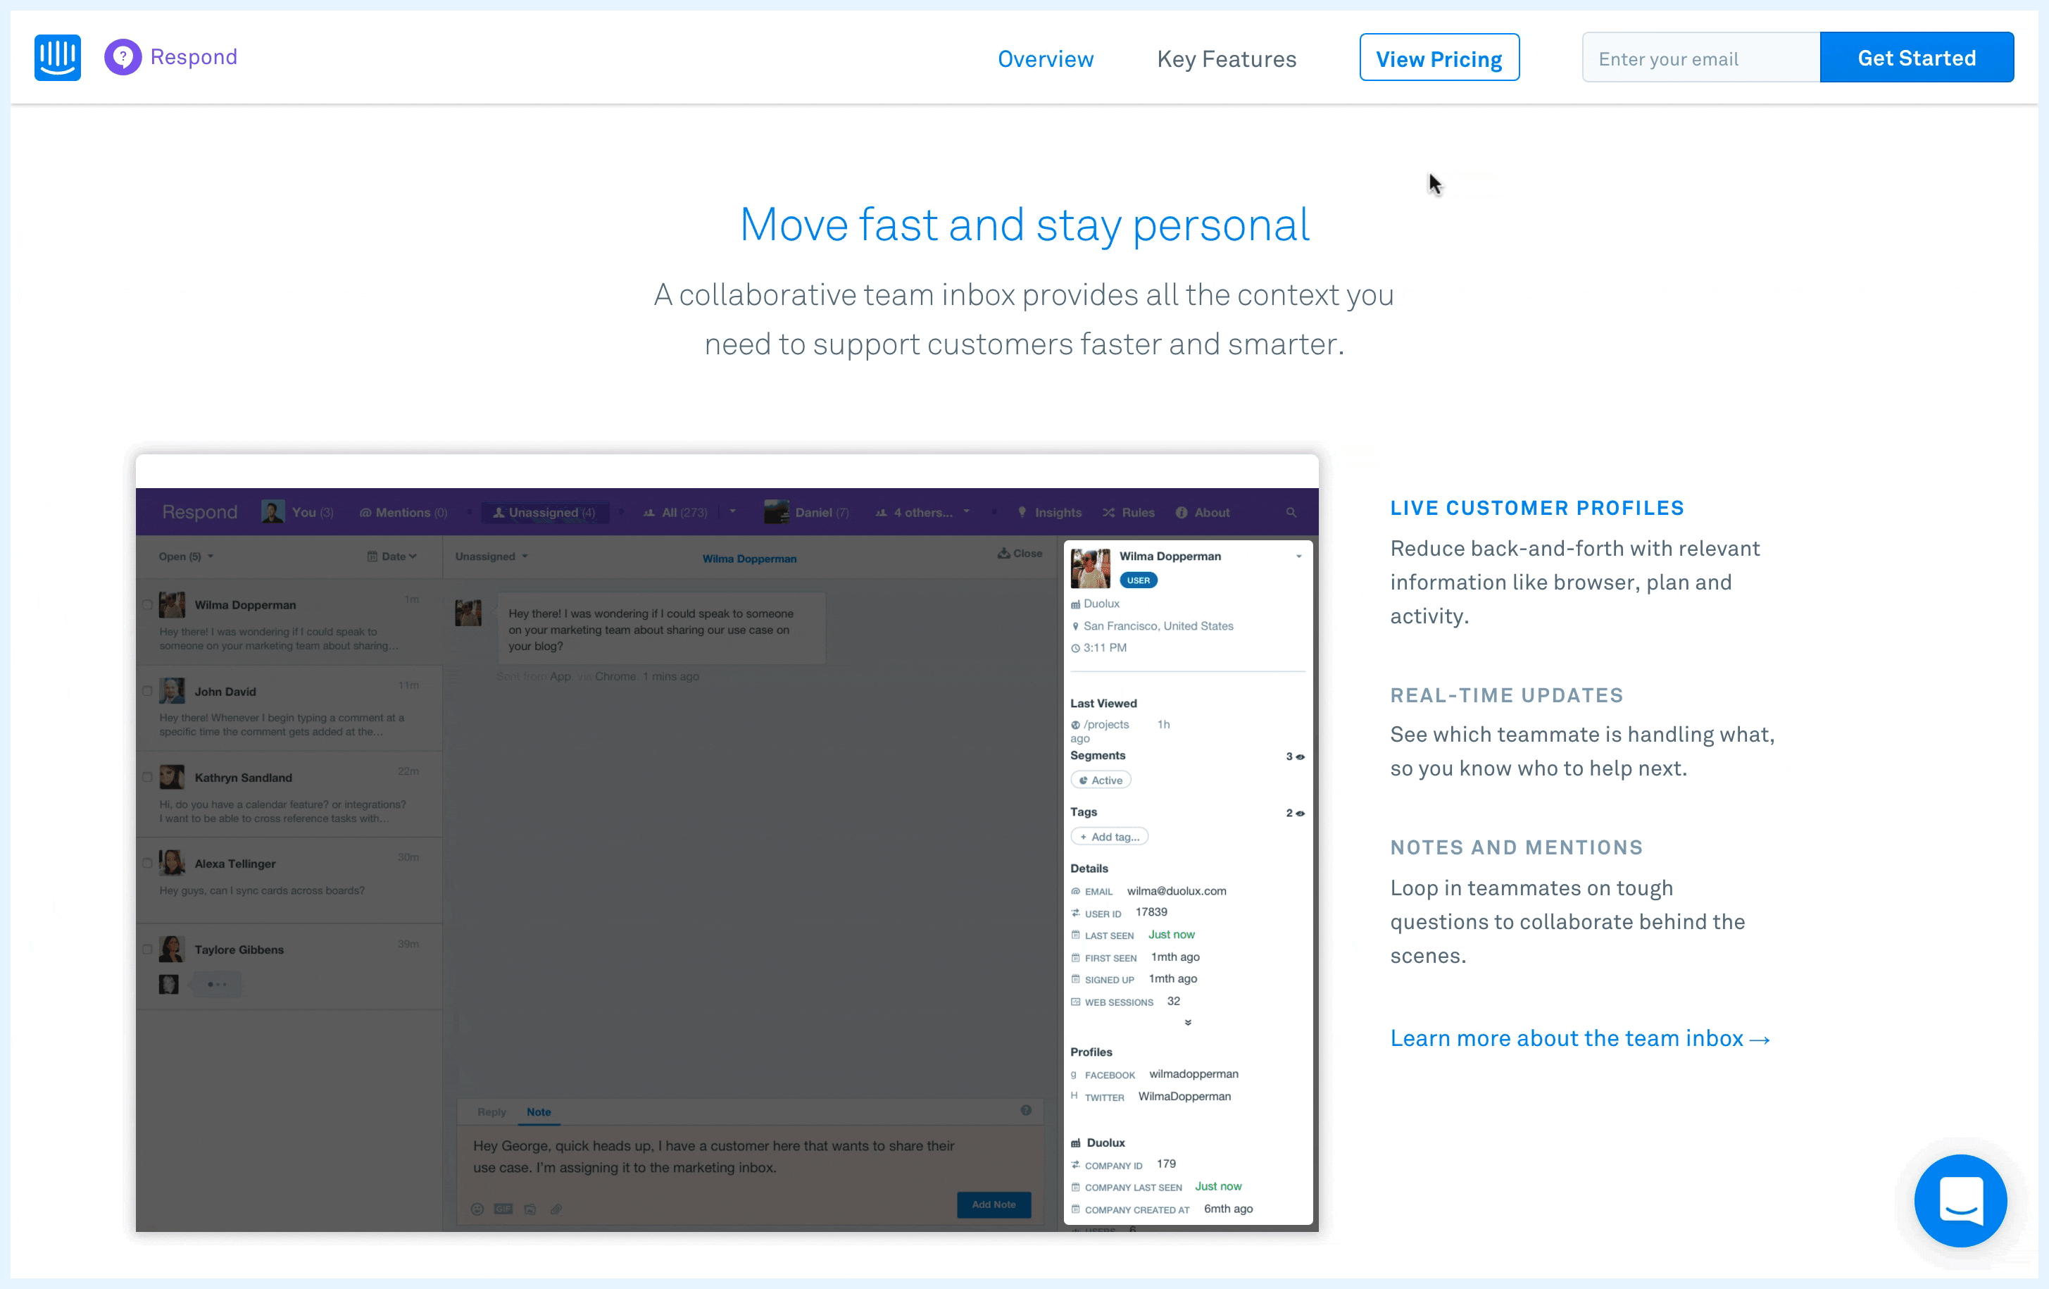Click the search magnifier in Respond bar

(1291, 513)
